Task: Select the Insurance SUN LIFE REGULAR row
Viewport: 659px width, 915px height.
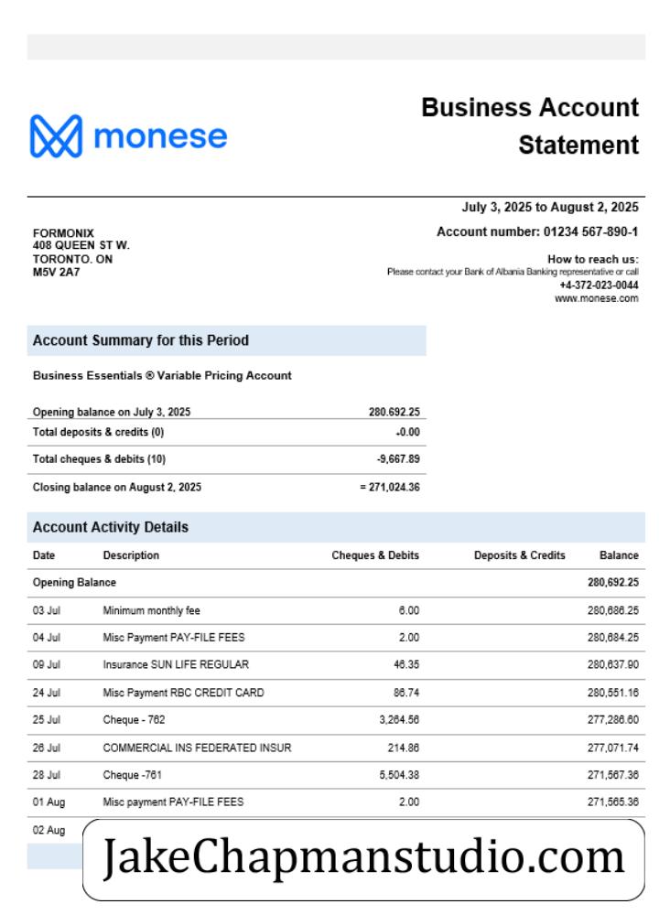Action: pyautogui.click(x=336, y=664)
